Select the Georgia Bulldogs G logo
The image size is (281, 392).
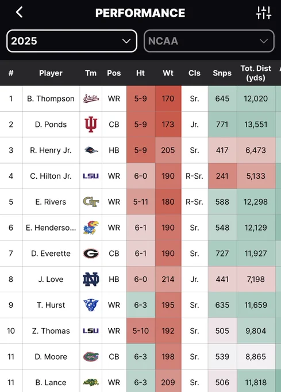pos(91,253)
